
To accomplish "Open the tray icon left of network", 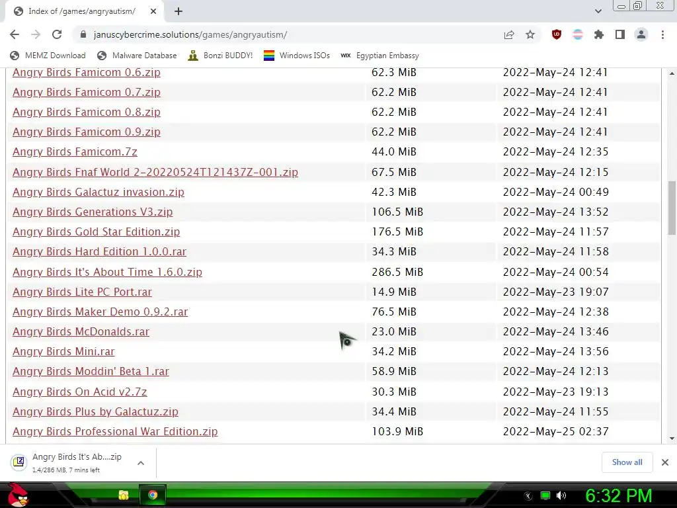I will 528,496.
